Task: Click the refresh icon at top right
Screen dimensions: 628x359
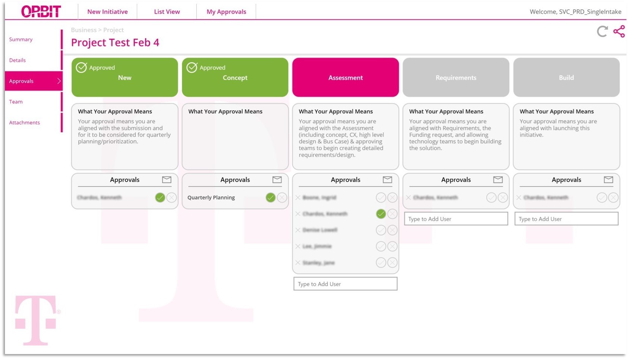Action: [602, 32]
